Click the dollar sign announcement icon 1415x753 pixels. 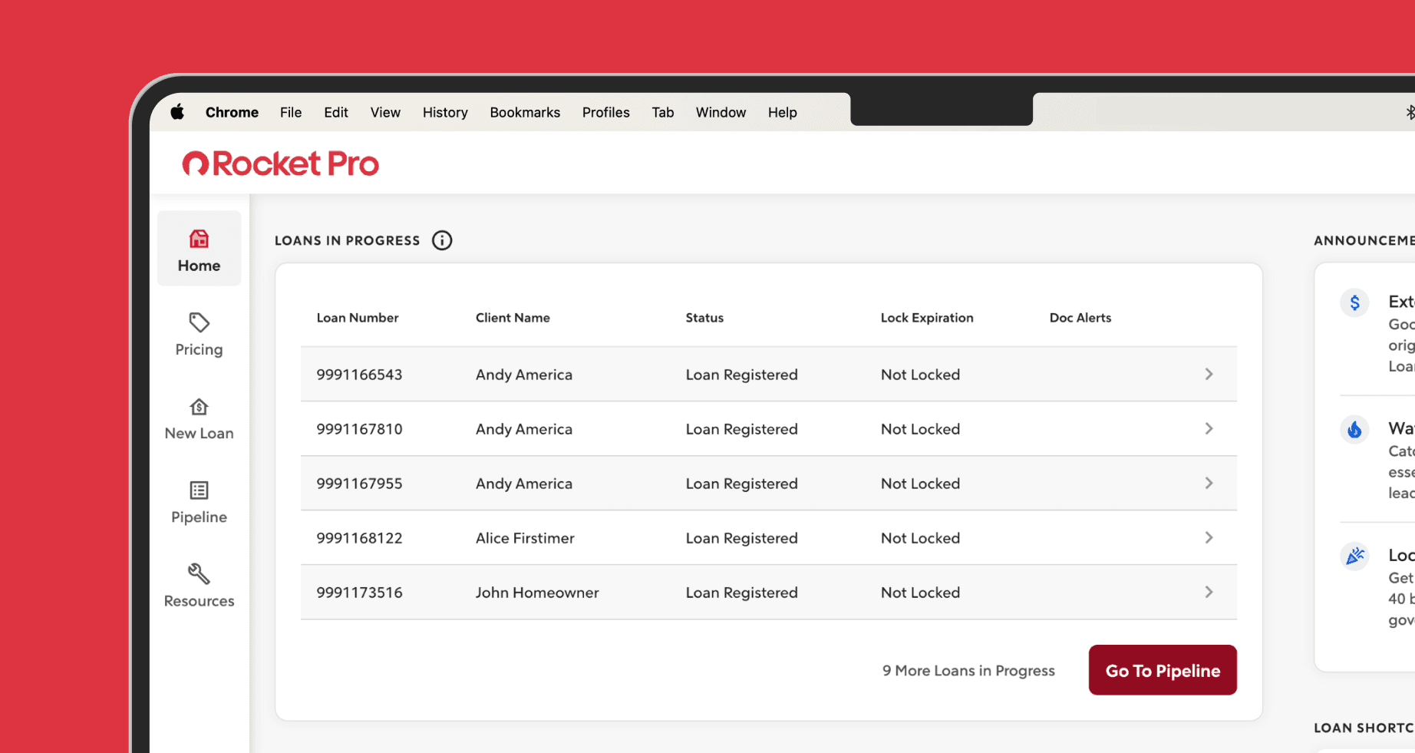pyautogui.click(x=1354, y=302)
